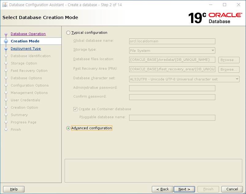This screenshot has height=194, width=246.
Task: Click the Confirm password field
Action: click(x=172, y=97)
